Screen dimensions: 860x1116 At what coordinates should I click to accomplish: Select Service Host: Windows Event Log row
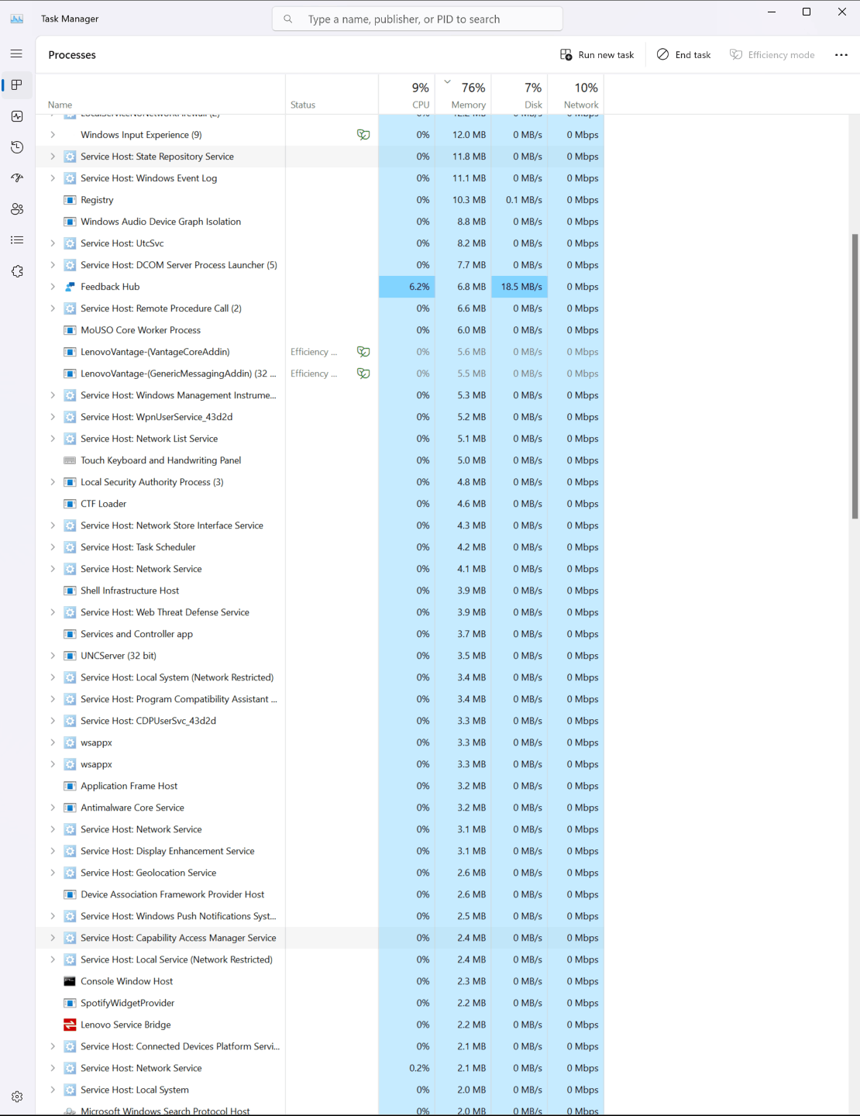coord(320,178)
